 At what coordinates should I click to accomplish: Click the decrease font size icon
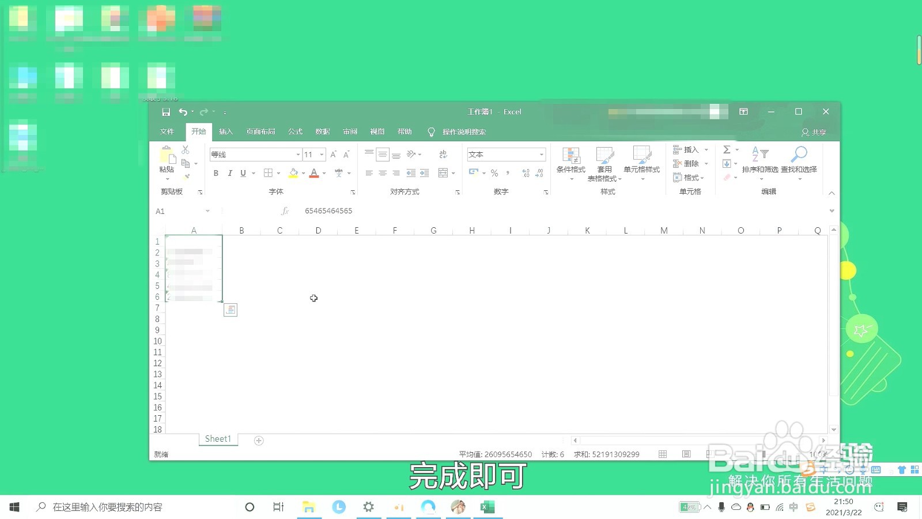tap(346, 155)
